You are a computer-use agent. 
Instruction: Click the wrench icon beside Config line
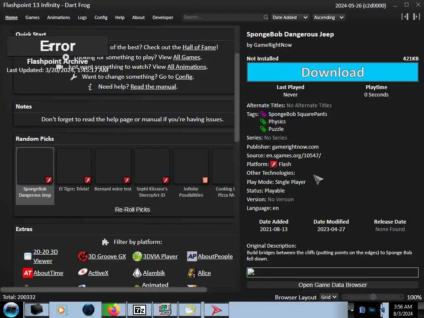tap(74, 77)
